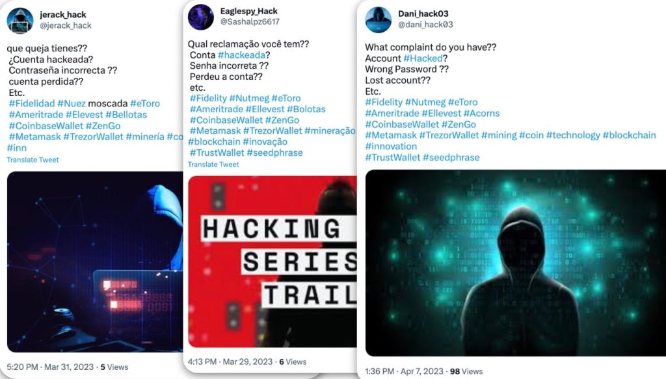Click the #blockchain hashtag in Dani_hack03's tweet
Viewport: 666px width, 379px height.
pyautogui.click(x=630, y=134)
